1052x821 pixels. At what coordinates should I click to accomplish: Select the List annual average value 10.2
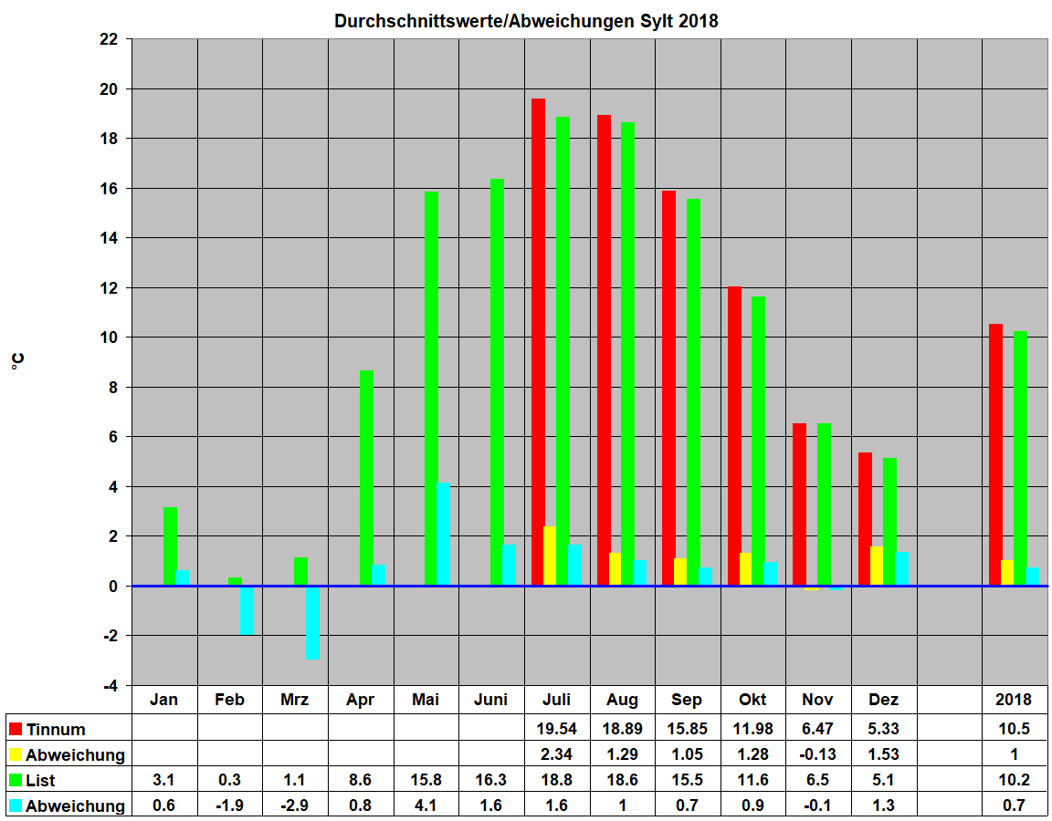pyautogui.click(x=1014, y=780)
